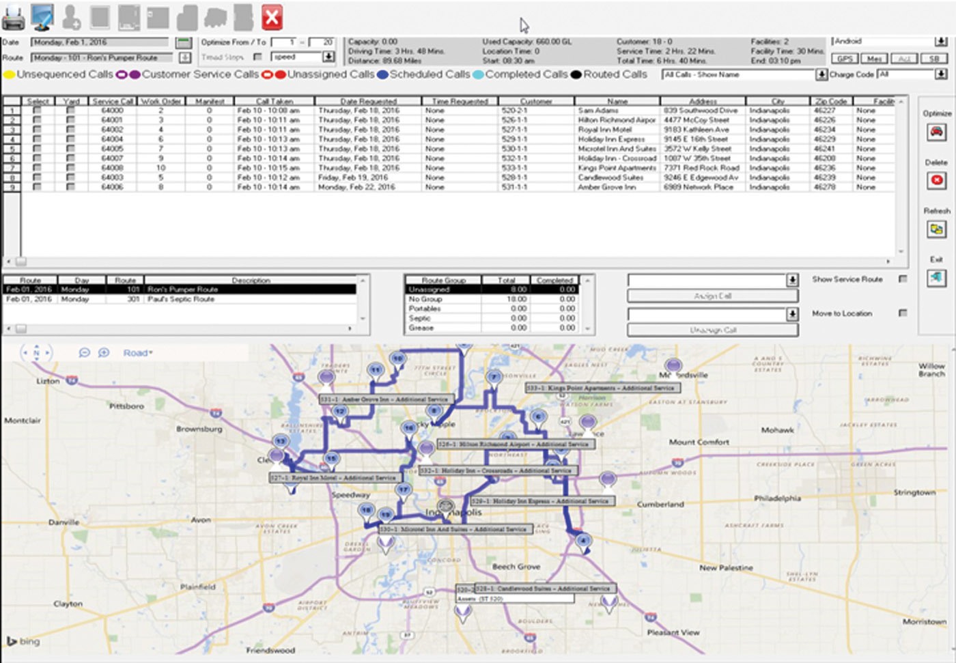The height and width of the screenshot is (663, 956).
Task: Select map pin number 4
Action: [x=582, y=541]
